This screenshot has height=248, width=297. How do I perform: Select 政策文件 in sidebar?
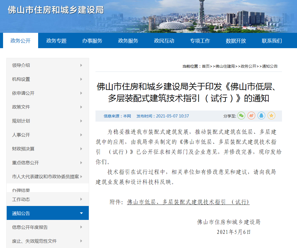click(x=21, y=107)
